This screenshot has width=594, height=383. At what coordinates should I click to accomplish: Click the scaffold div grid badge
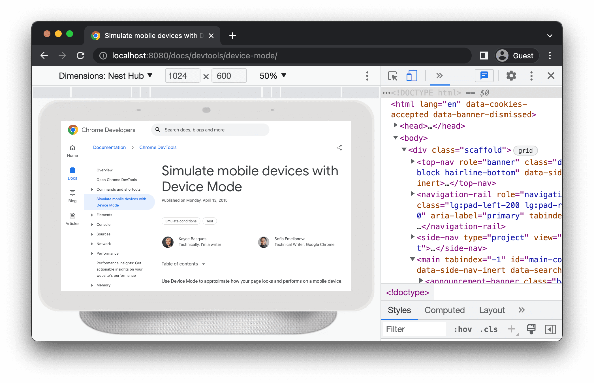(x=526, y=150)
